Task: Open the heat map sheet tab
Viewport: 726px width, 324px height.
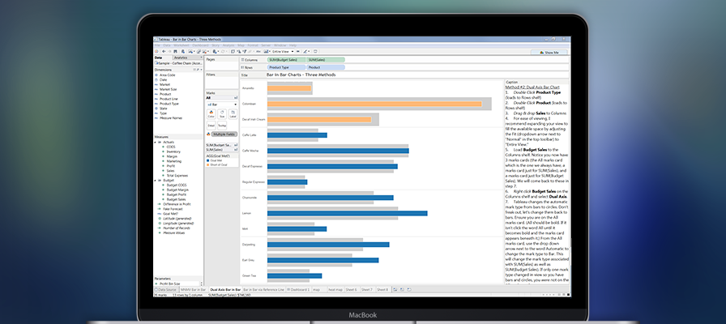Action: click(x=335, y=289)
